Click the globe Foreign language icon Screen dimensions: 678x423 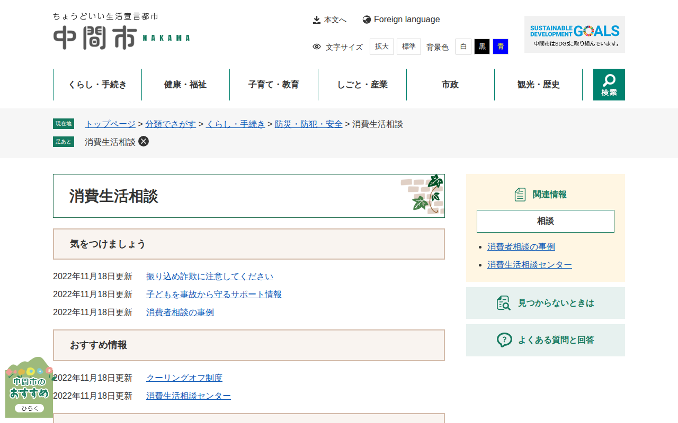point(367,20)
